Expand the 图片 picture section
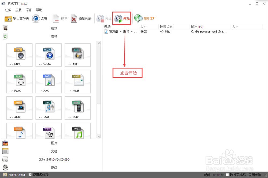The image size is (268, 178). [x=54, y=143]
